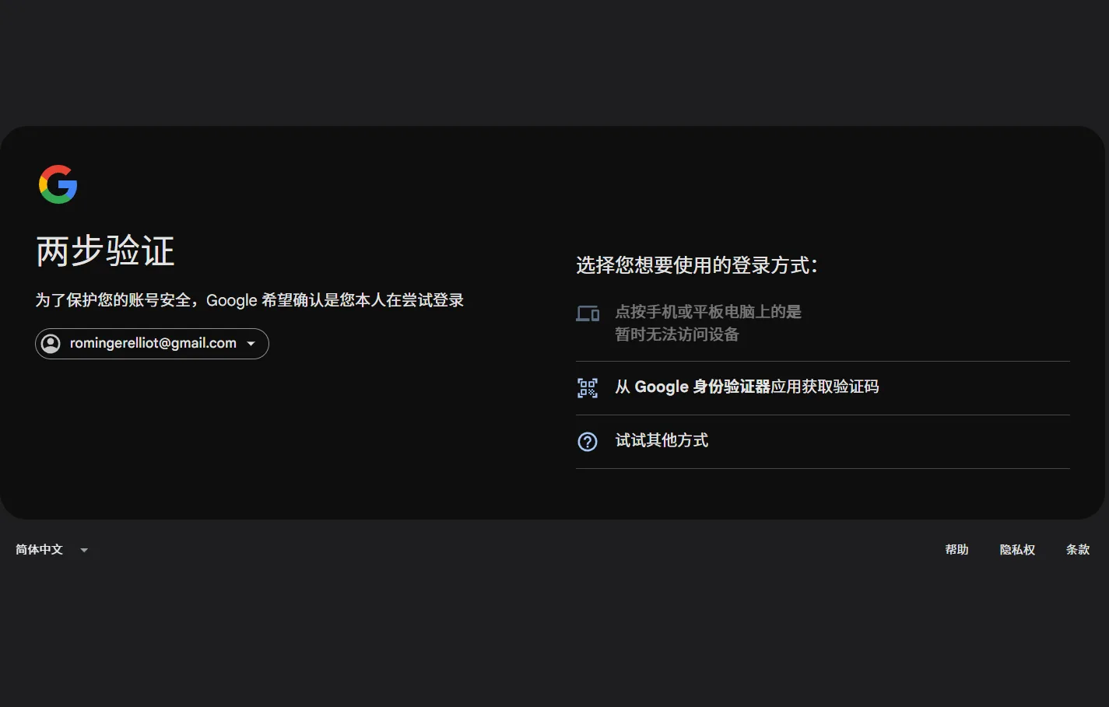Image resolution: width=1109 pixels, height=707 pixels.
Task: Click the question mark icon for other methods
Action: point(588,442)
